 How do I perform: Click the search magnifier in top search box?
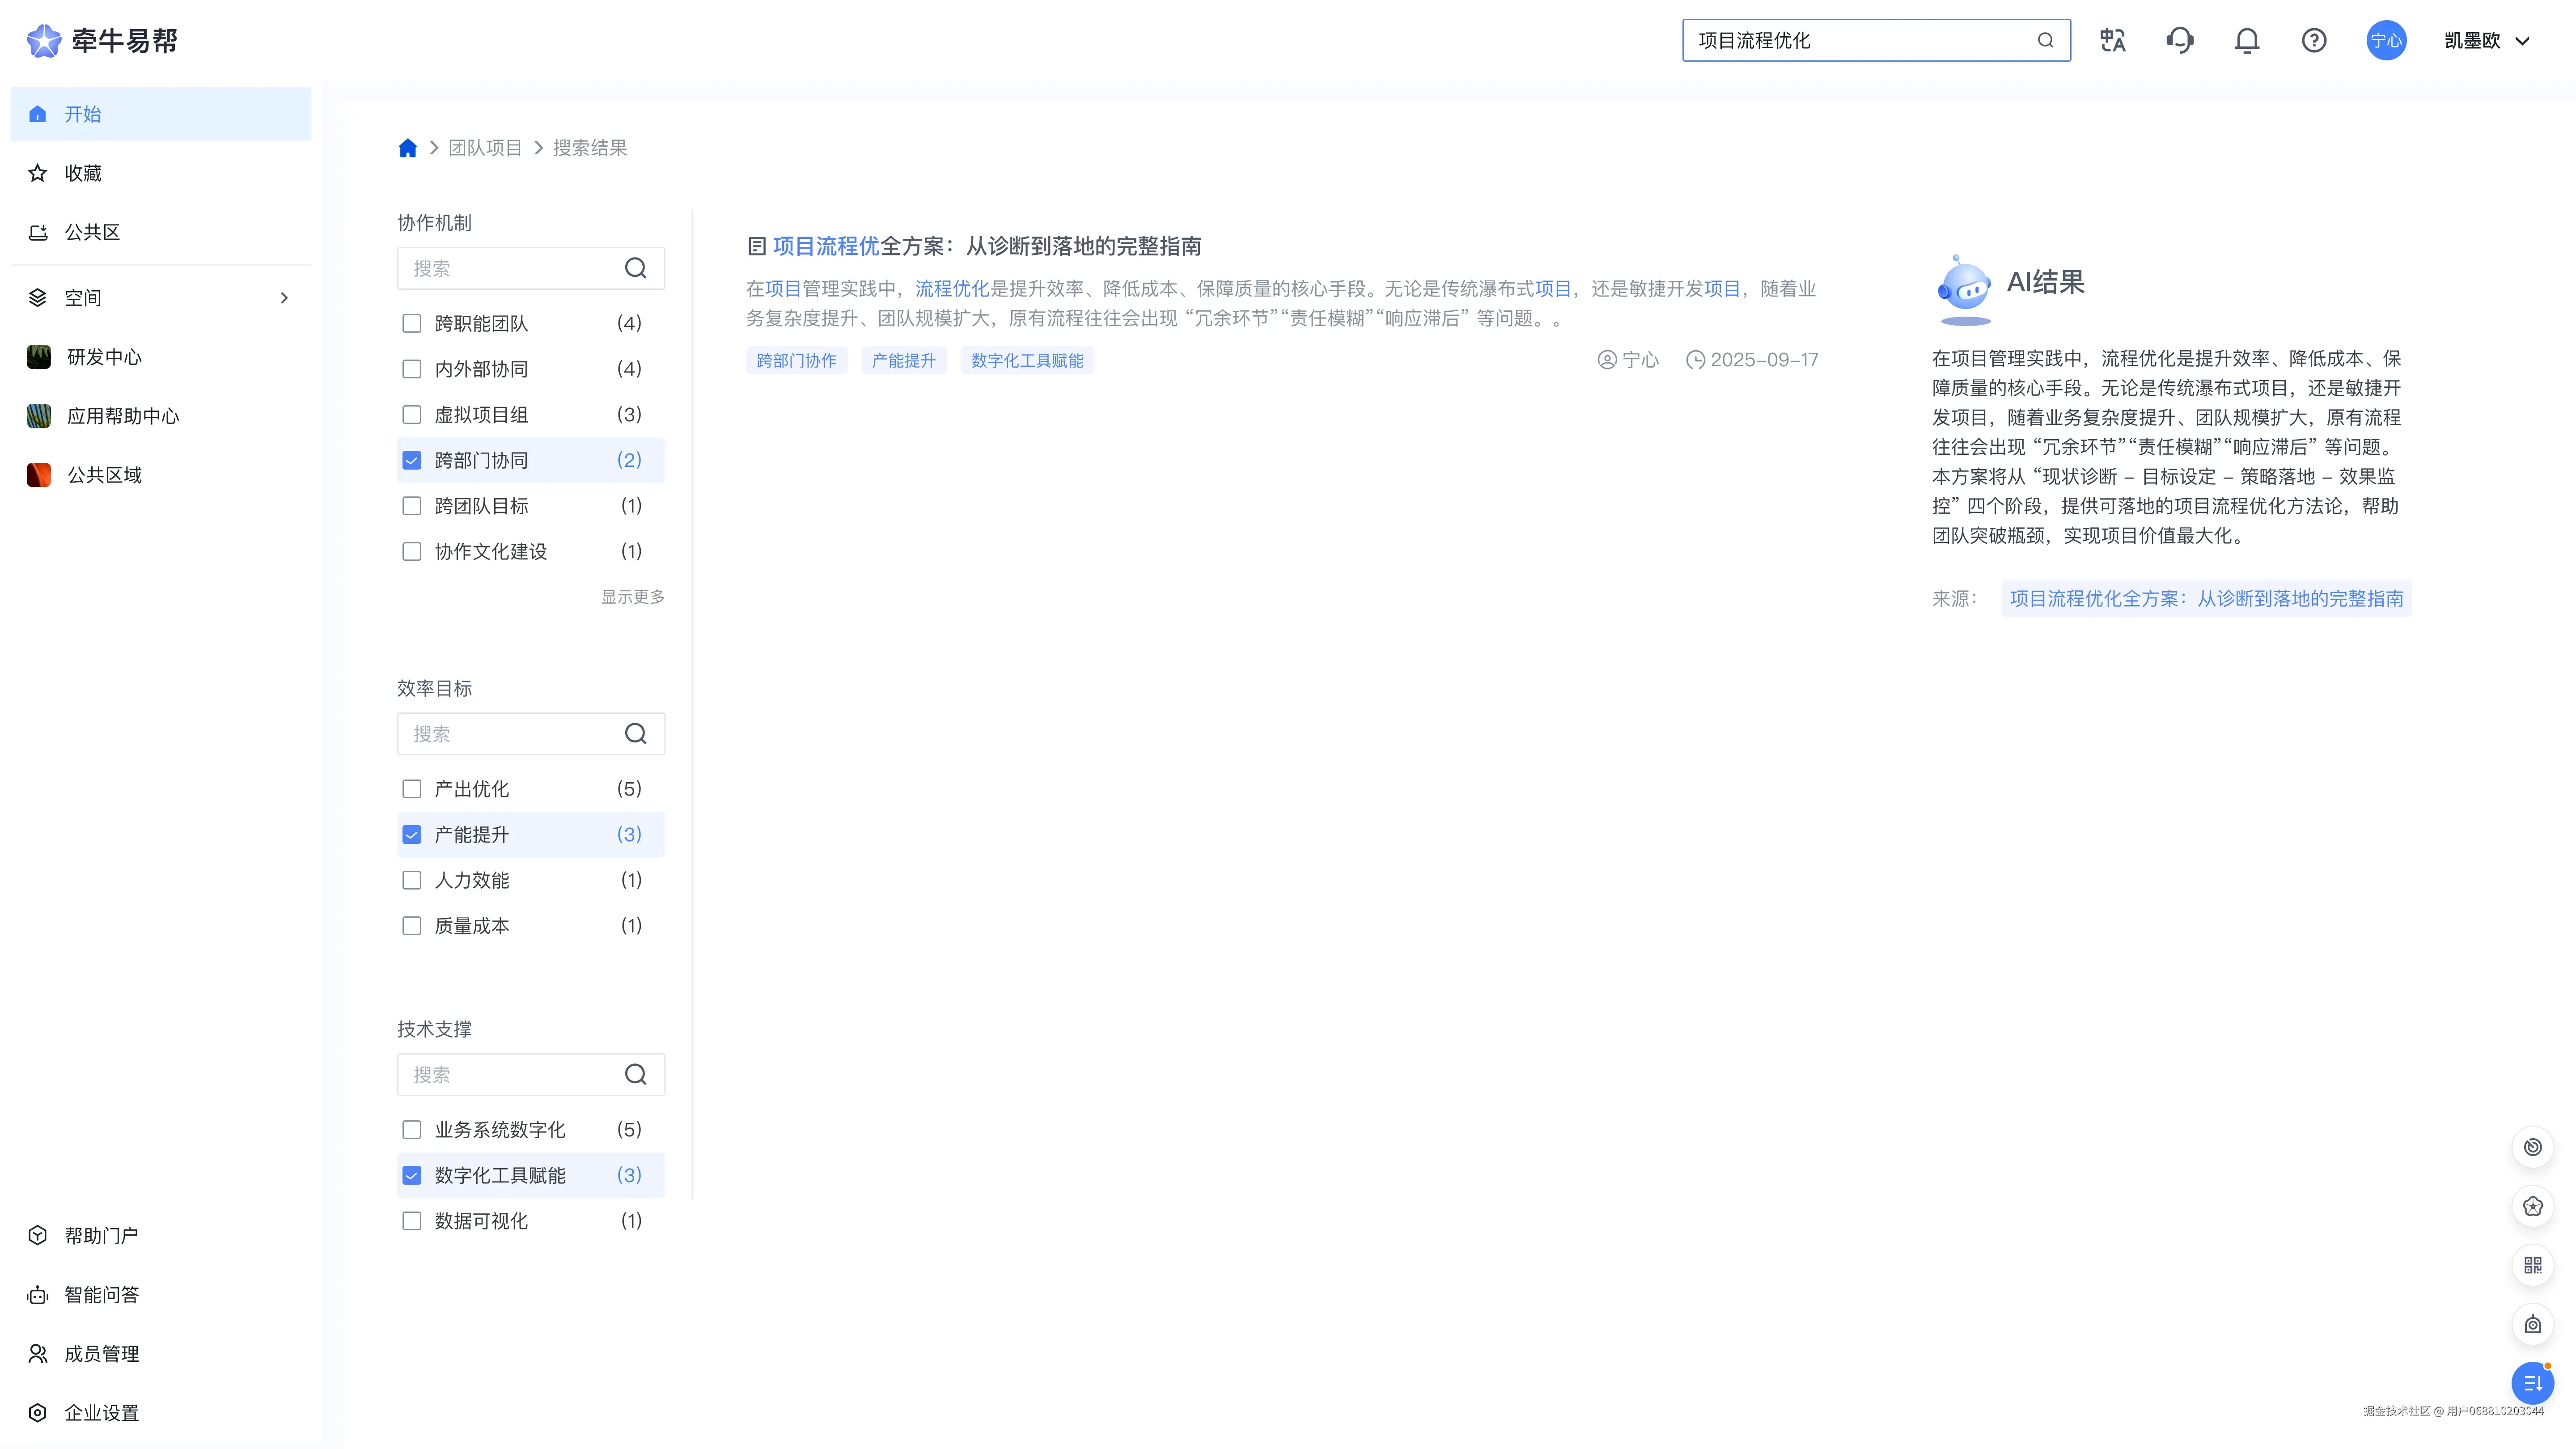pyautogui.click(x=2045, y=40)
